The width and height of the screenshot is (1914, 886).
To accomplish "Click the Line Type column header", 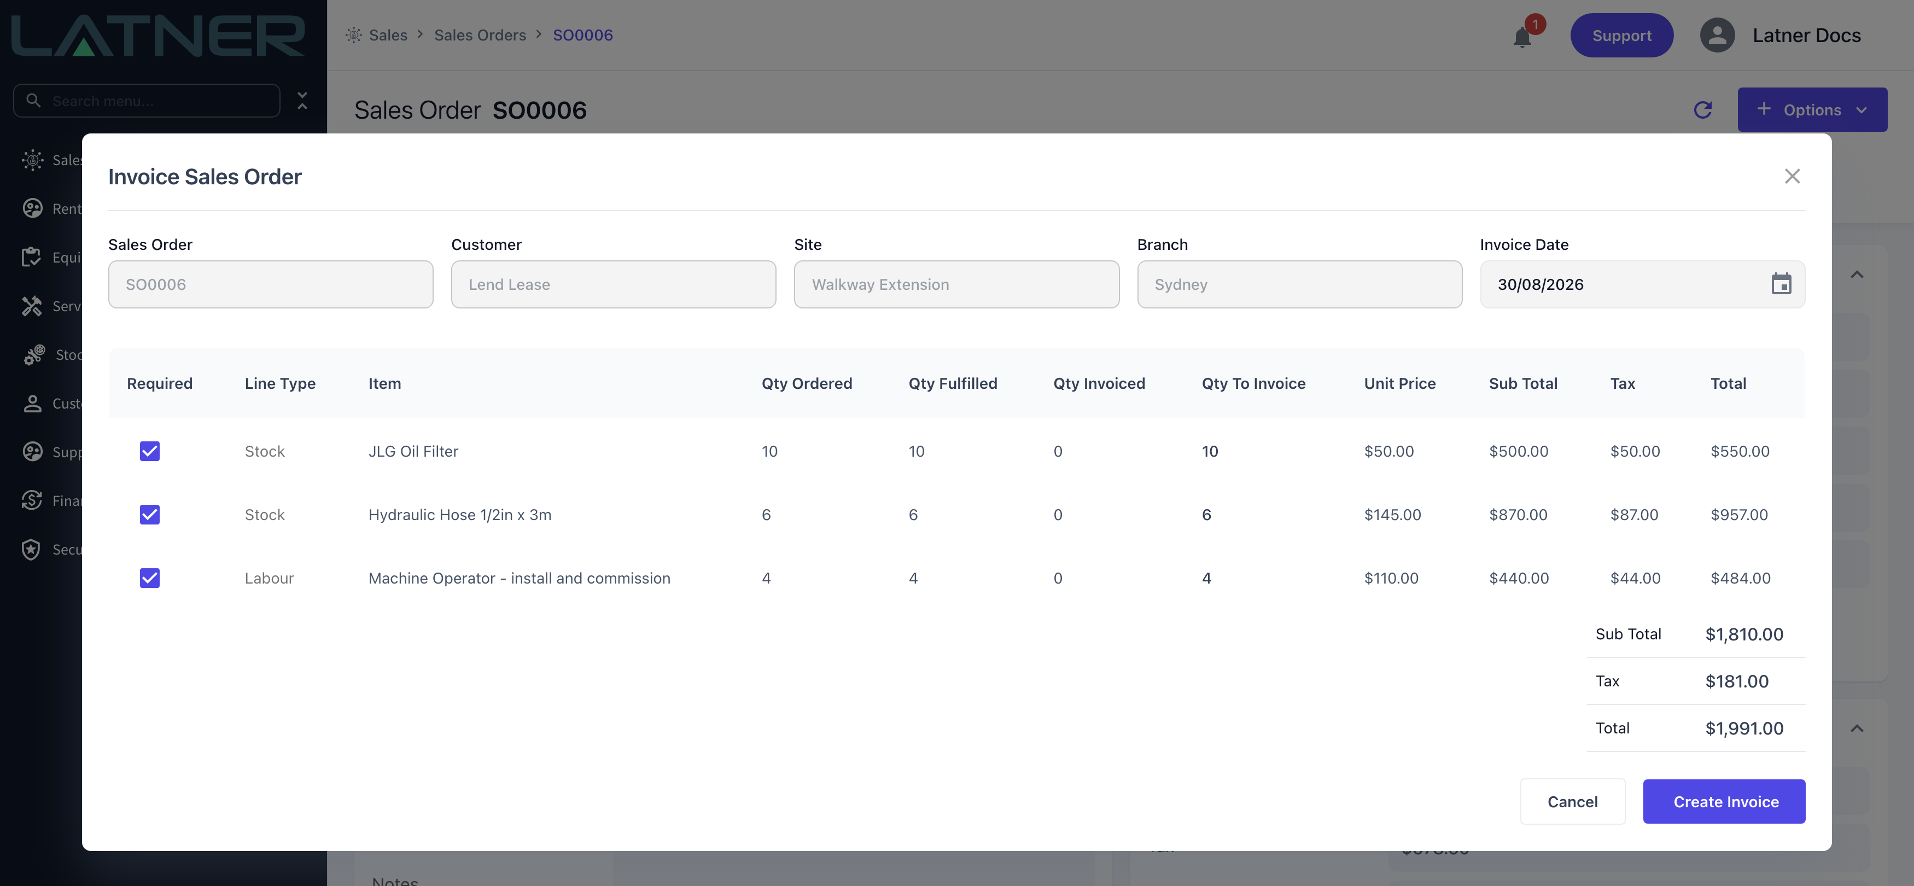I will click(x=280, y=383).
